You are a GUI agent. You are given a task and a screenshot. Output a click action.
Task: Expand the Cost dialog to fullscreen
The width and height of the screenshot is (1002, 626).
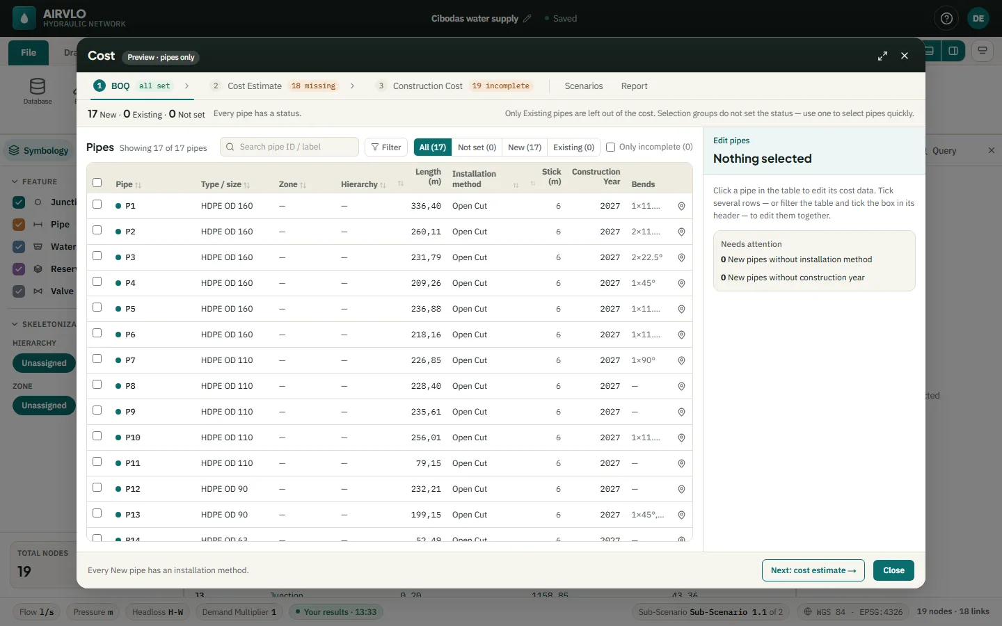tap(882, 56)
